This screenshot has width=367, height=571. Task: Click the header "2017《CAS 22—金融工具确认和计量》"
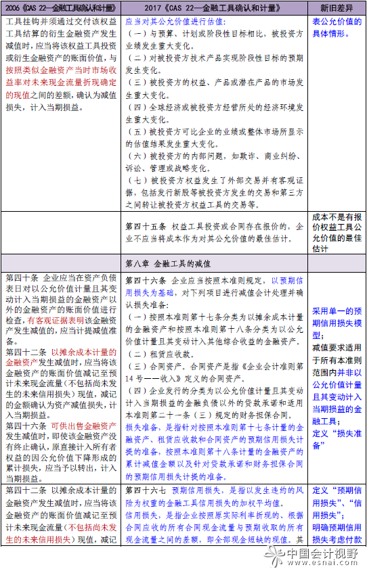point(213,7)
